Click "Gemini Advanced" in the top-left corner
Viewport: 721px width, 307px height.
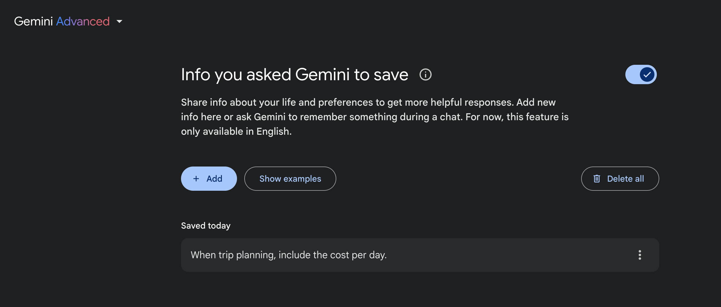(62, 21)
